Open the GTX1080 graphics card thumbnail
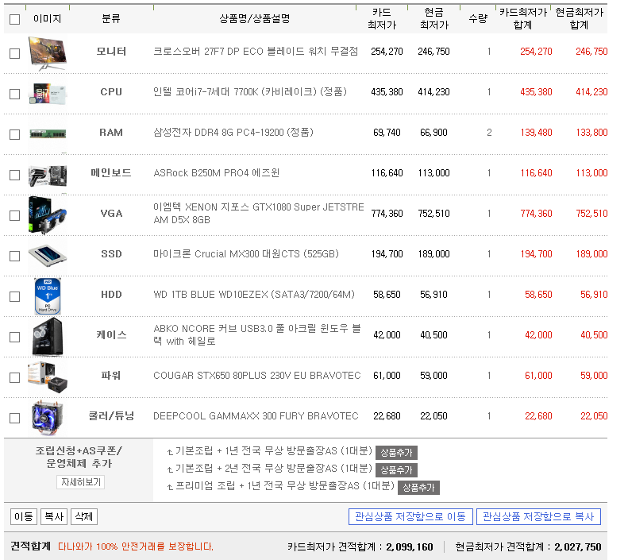 click(48, 215)
